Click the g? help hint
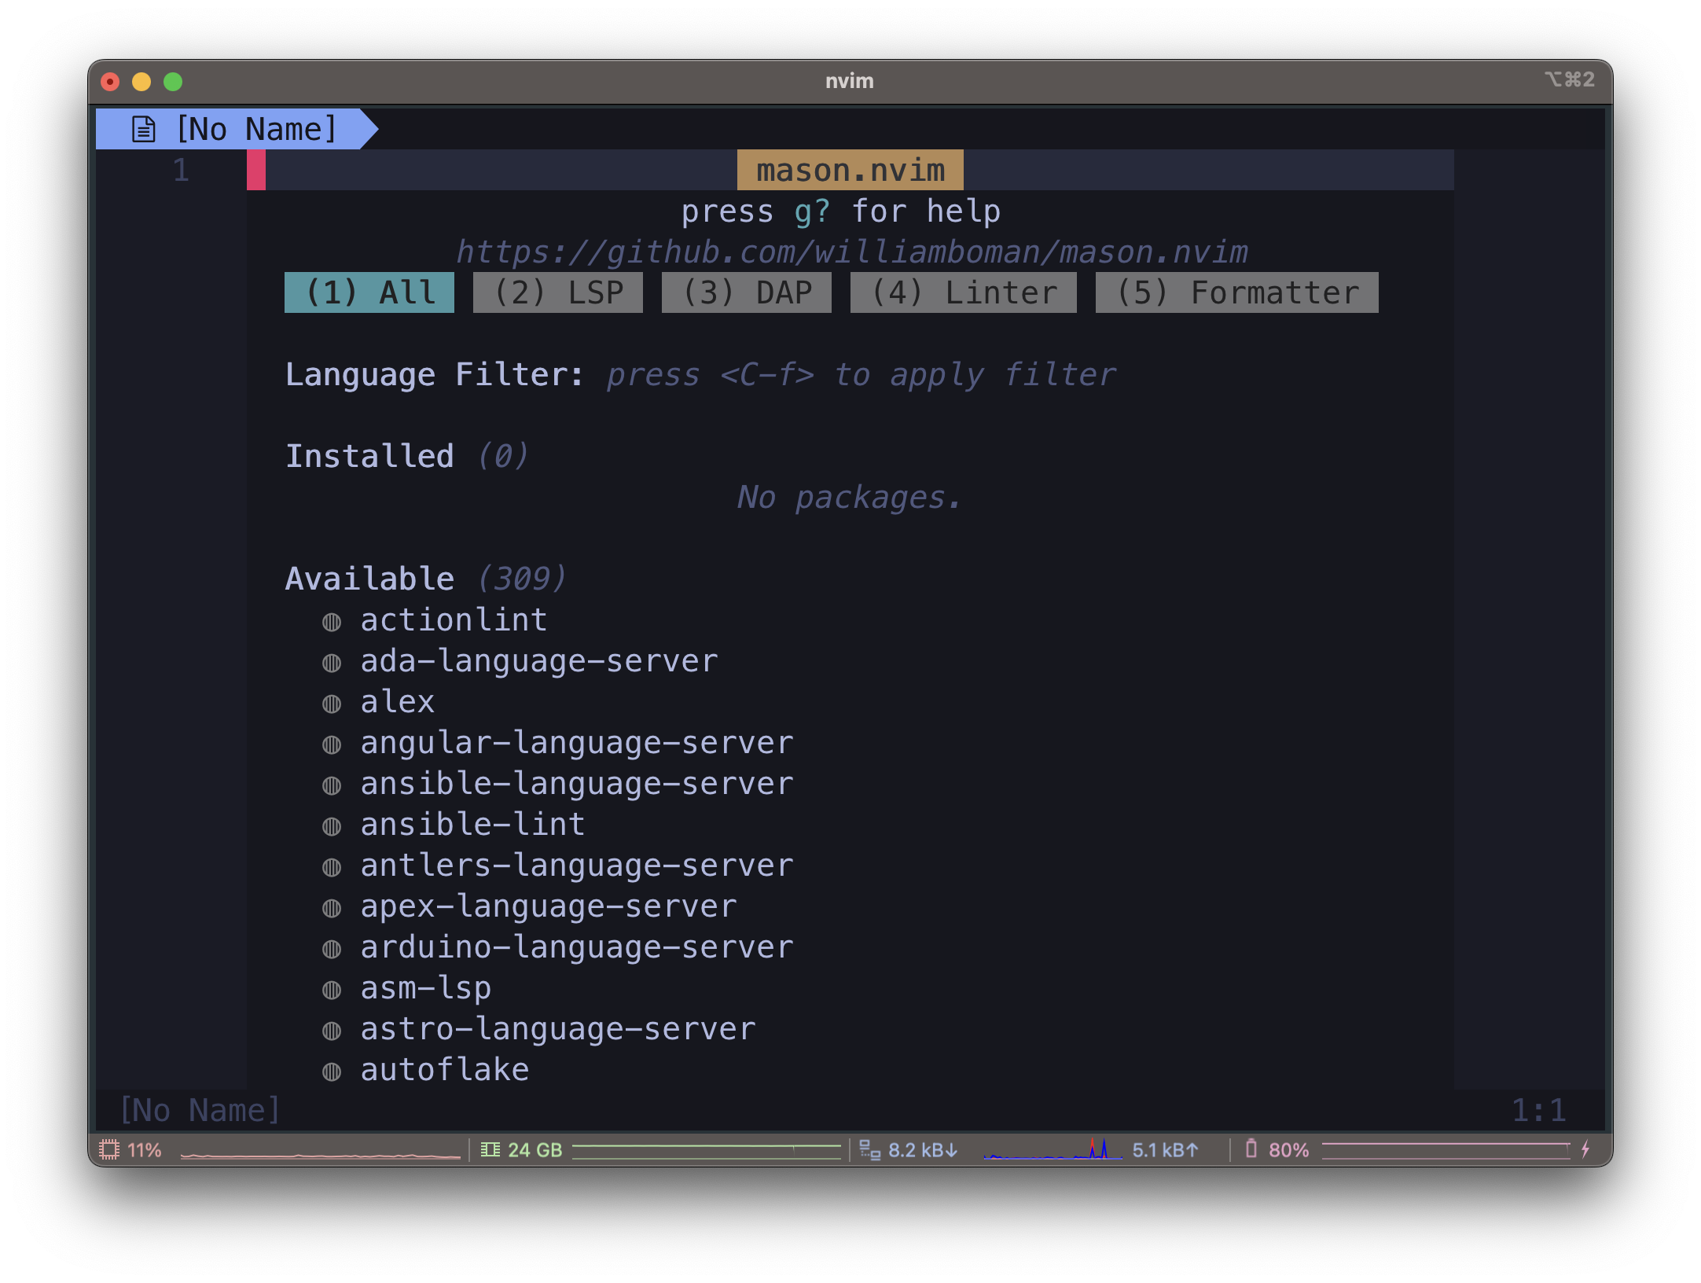Image resolution: width=1701 pixels, height=1283 pixels. [812, 211]
